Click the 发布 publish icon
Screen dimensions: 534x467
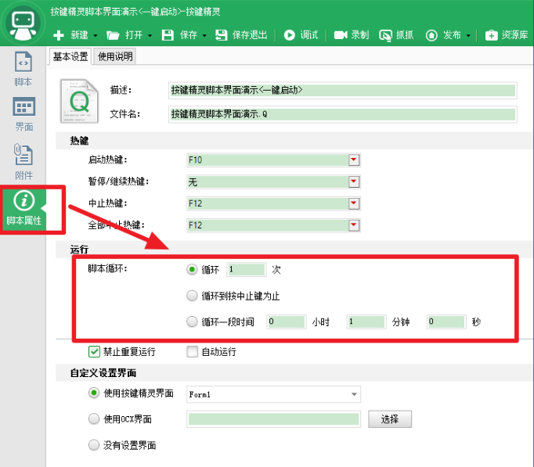click(431, 35)
